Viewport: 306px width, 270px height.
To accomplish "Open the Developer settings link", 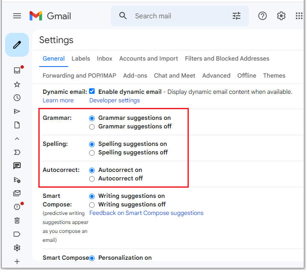I will 115,100.
